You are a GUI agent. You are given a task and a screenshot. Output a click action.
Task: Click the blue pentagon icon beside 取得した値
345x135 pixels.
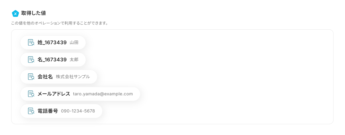[x=15, y=13]
